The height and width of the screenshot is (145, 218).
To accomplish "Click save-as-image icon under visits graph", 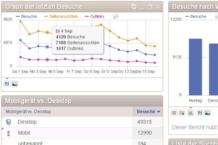I will [15, 84].
